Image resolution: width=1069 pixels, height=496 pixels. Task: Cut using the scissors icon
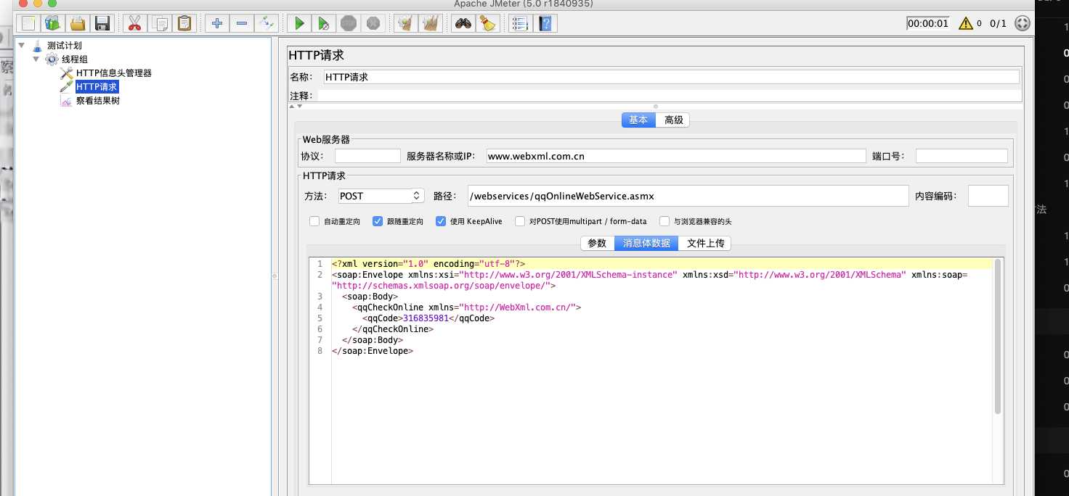pos(134,23)
